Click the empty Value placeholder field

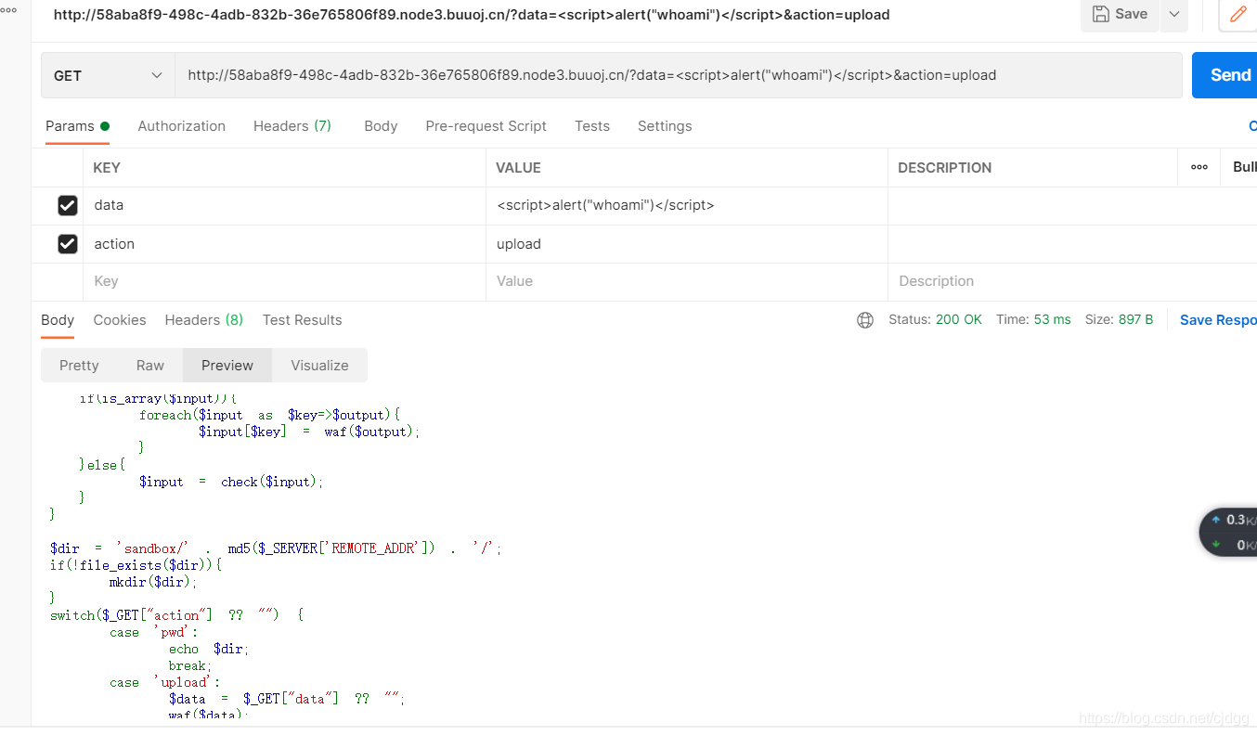(x=687, y=281)
